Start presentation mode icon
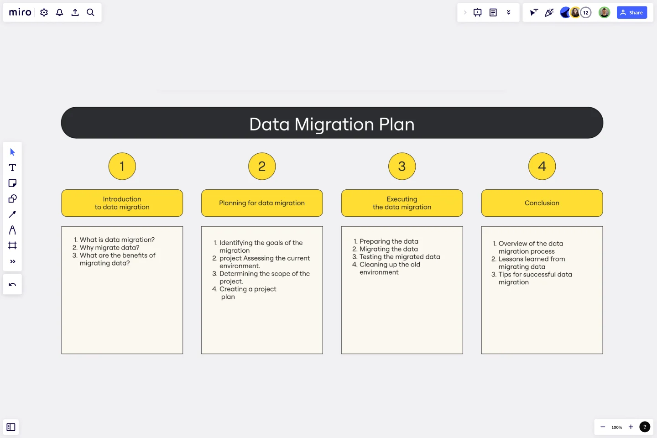This screenshot has width=657, height=438. (x=478, y=12)
